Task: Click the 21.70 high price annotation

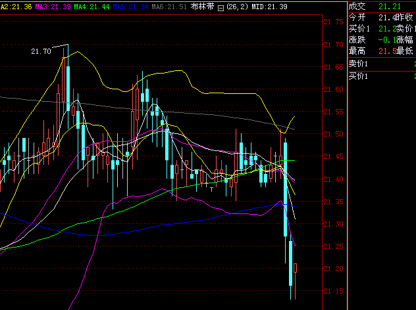Action: pos(41,51)
